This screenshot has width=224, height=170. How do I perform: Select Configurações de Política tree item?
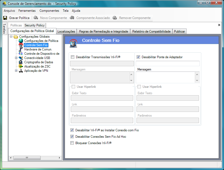coord(41,41)
